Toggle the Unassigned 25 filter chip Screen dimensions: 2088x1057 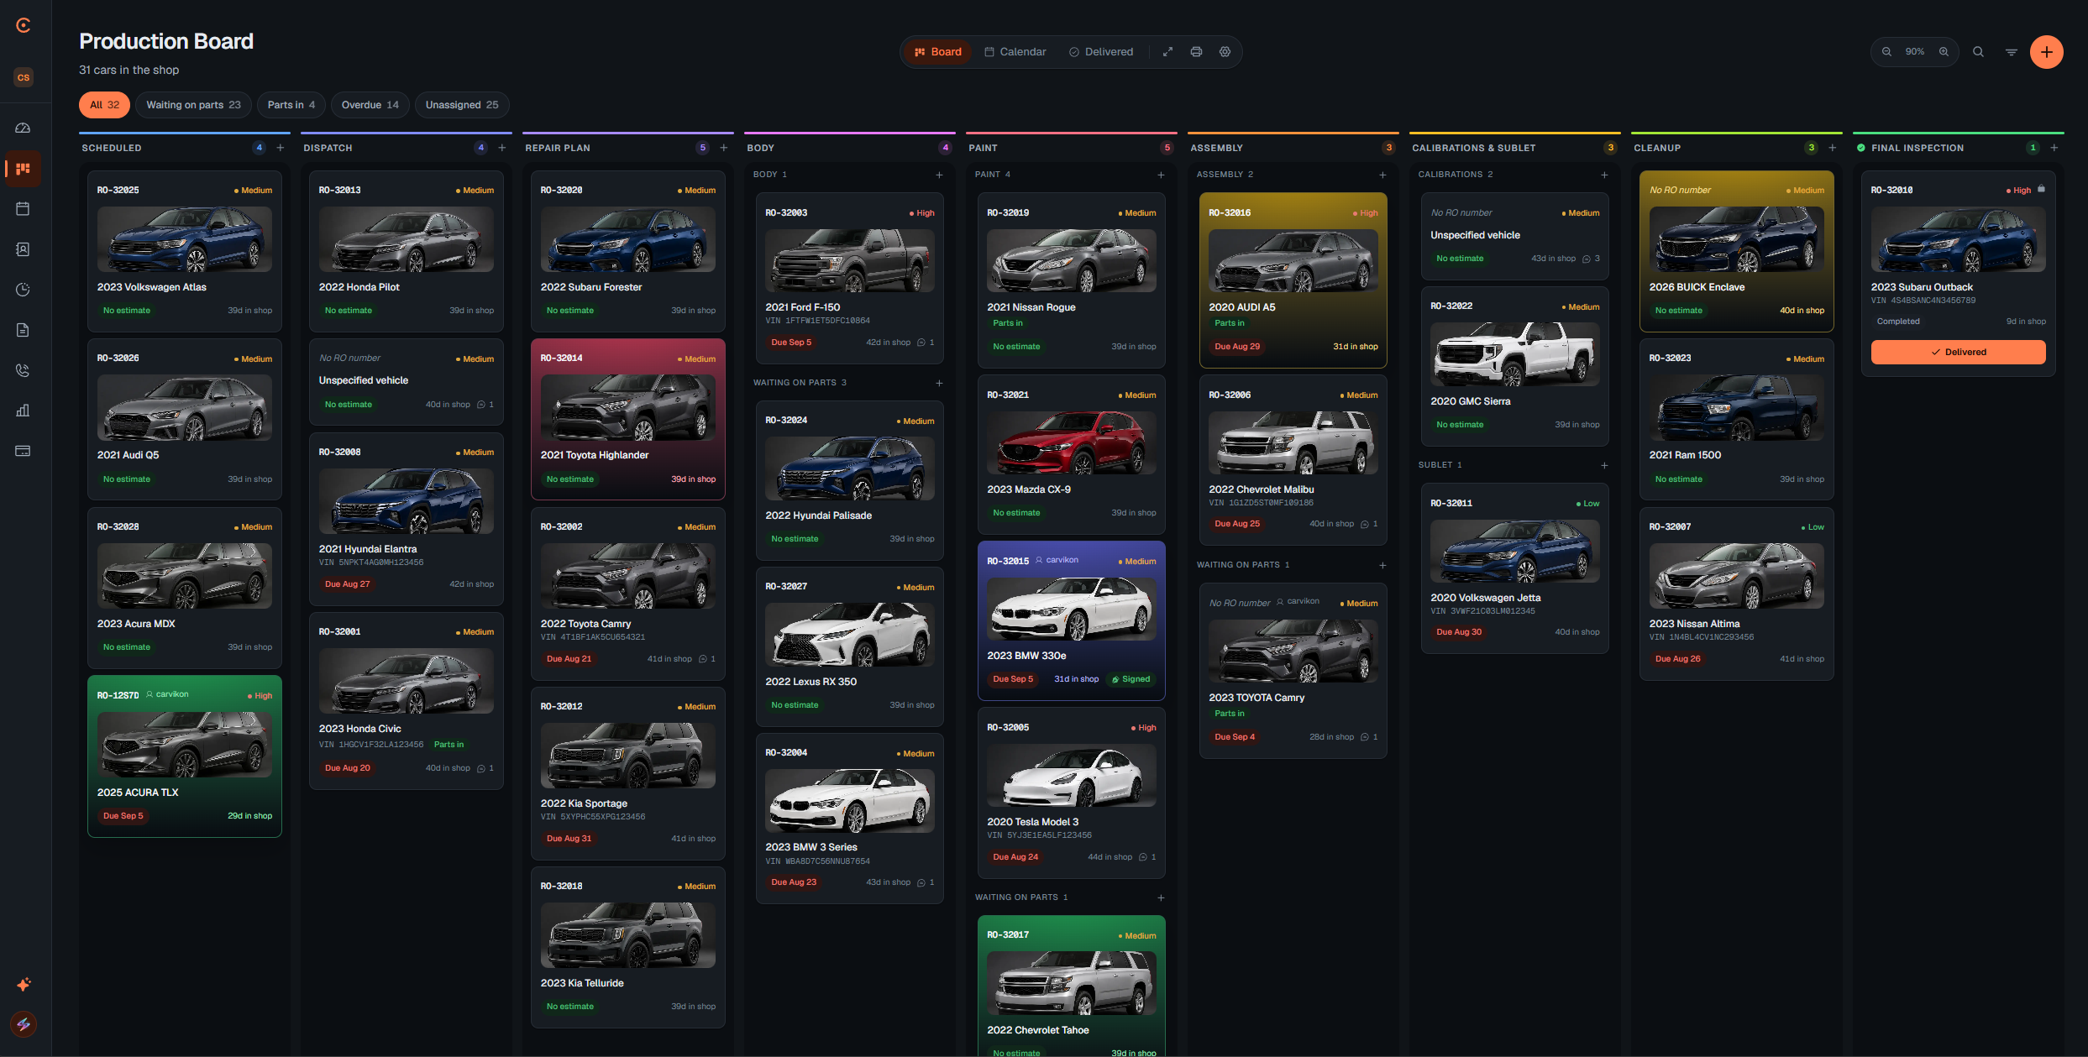coord(462,105)
